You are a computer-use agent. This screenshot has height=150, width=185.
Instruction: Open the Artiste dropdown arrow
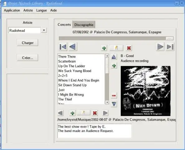point(44,30)
